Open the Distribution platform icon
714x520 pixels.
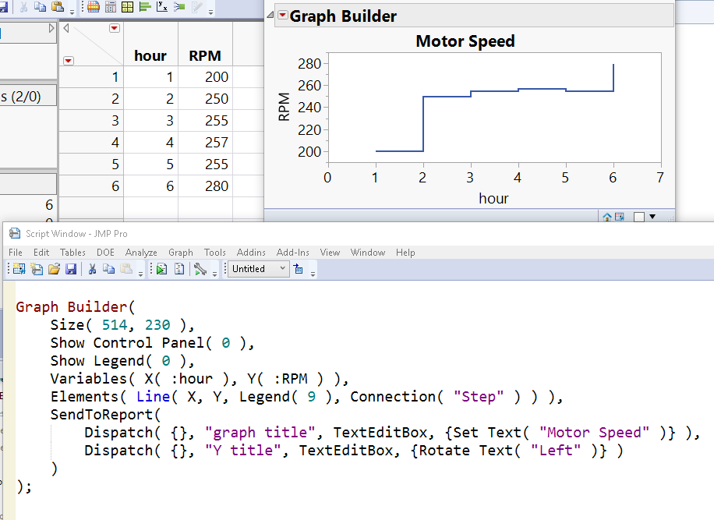pos(94,6)
